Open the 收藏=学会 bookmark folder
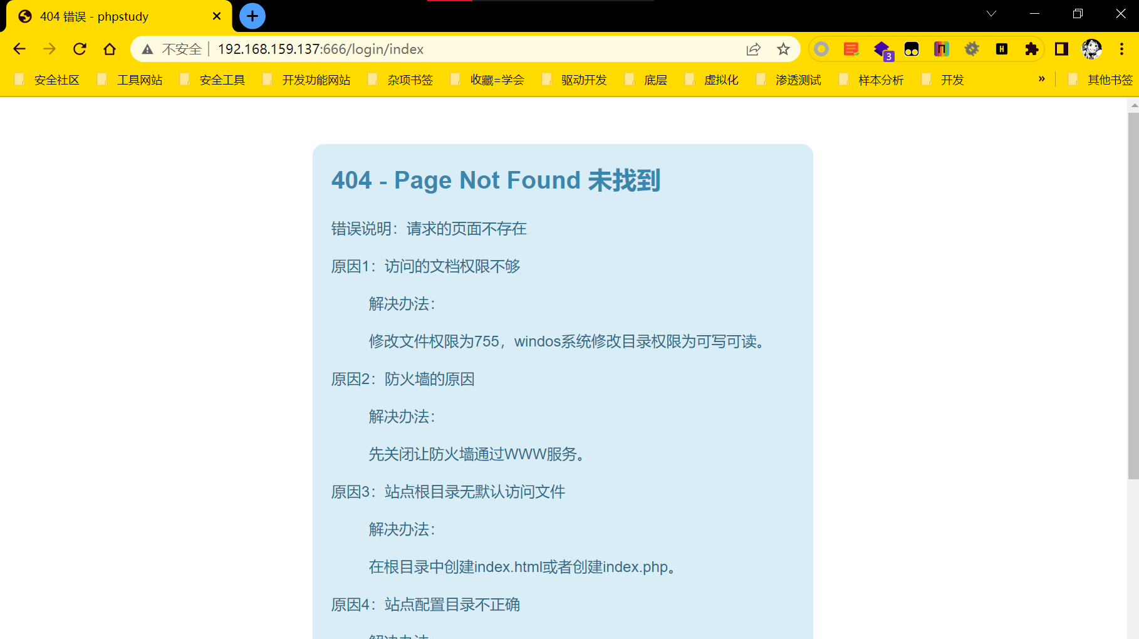Image resolution: width=1139 pixels, height=639 pixels. pyautogui.click(x=488, y=80)
